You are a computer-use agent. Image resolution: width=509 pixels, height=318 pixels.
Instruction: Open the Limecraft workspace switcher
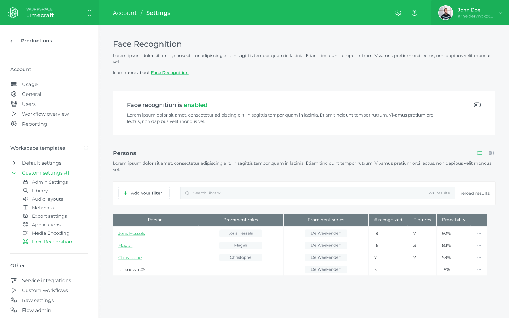(x=90, y=13)
